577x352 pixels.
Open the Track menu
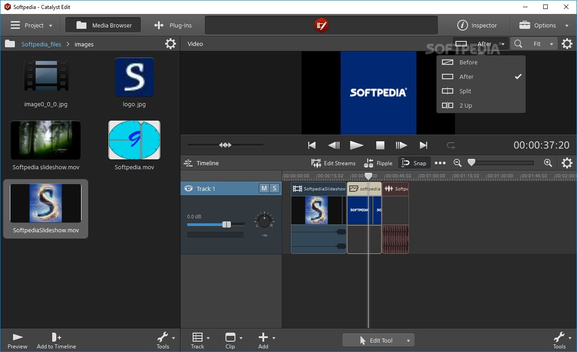[200, 341]
